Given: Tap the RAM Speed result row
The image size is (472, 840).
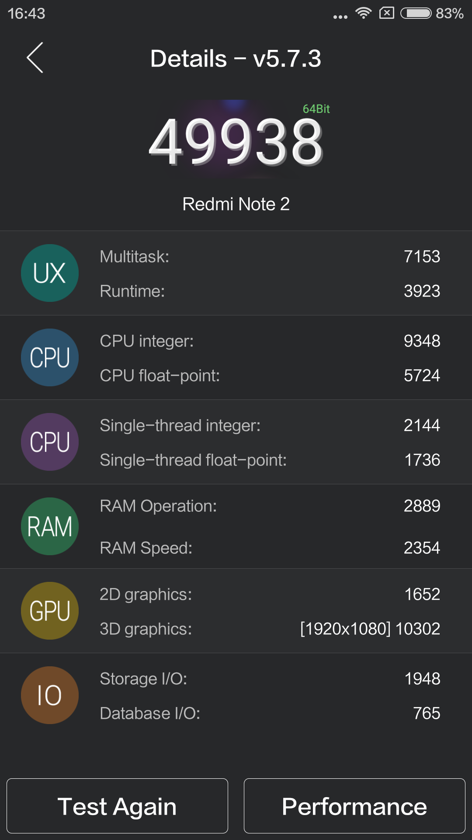Looking at the screenshot, I should click(x=269, y=548).
